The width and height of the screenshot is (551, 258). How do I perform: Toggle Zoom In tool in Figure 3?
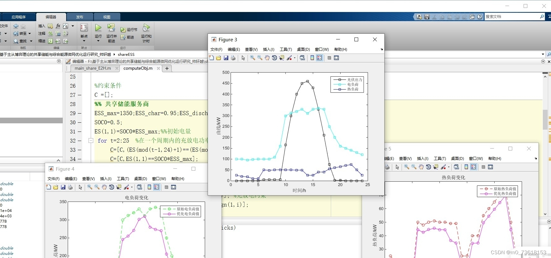tap(253, 58)
